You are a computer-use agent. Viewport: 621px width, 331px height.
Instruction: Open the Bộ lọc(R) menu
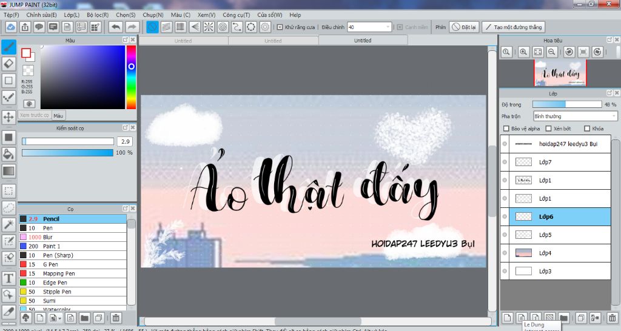click(98, 15)
